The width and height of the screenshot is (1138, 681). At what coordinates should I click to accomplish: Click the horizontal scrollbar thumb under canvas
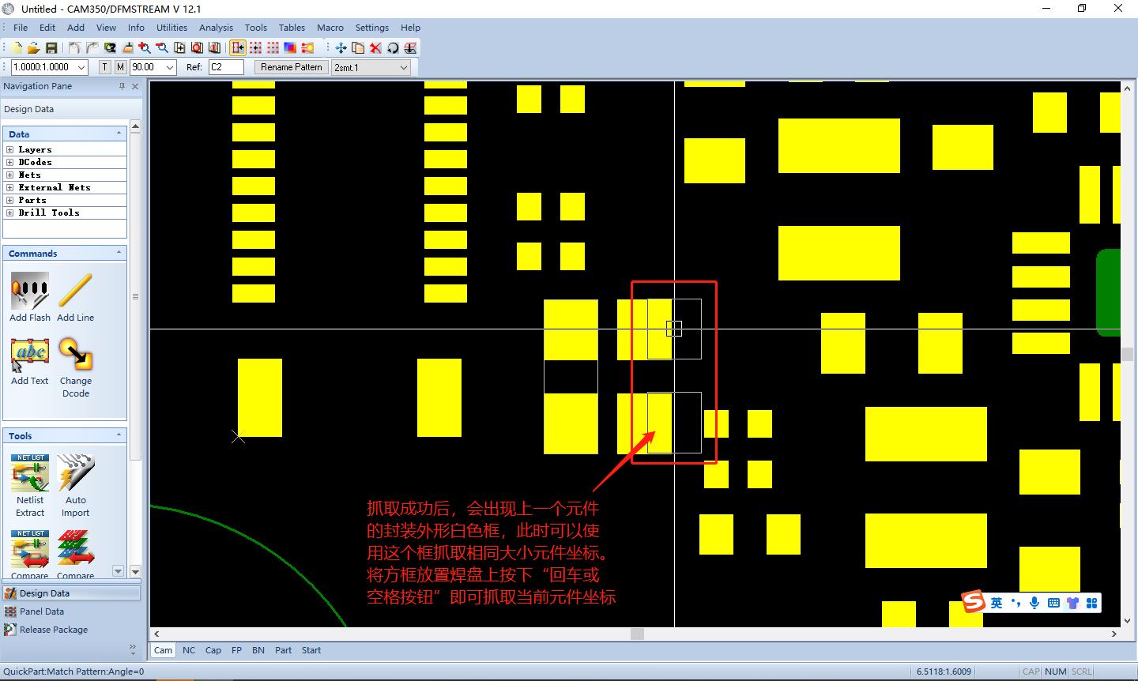(x=637, y=634)
